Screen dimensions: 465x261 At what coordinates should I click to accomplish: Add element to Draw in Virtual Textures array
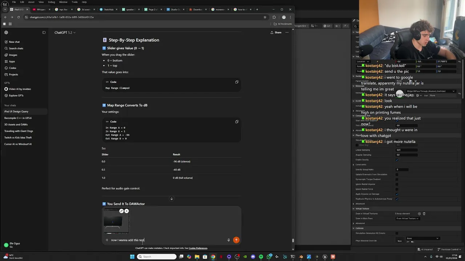click(419, 214)
